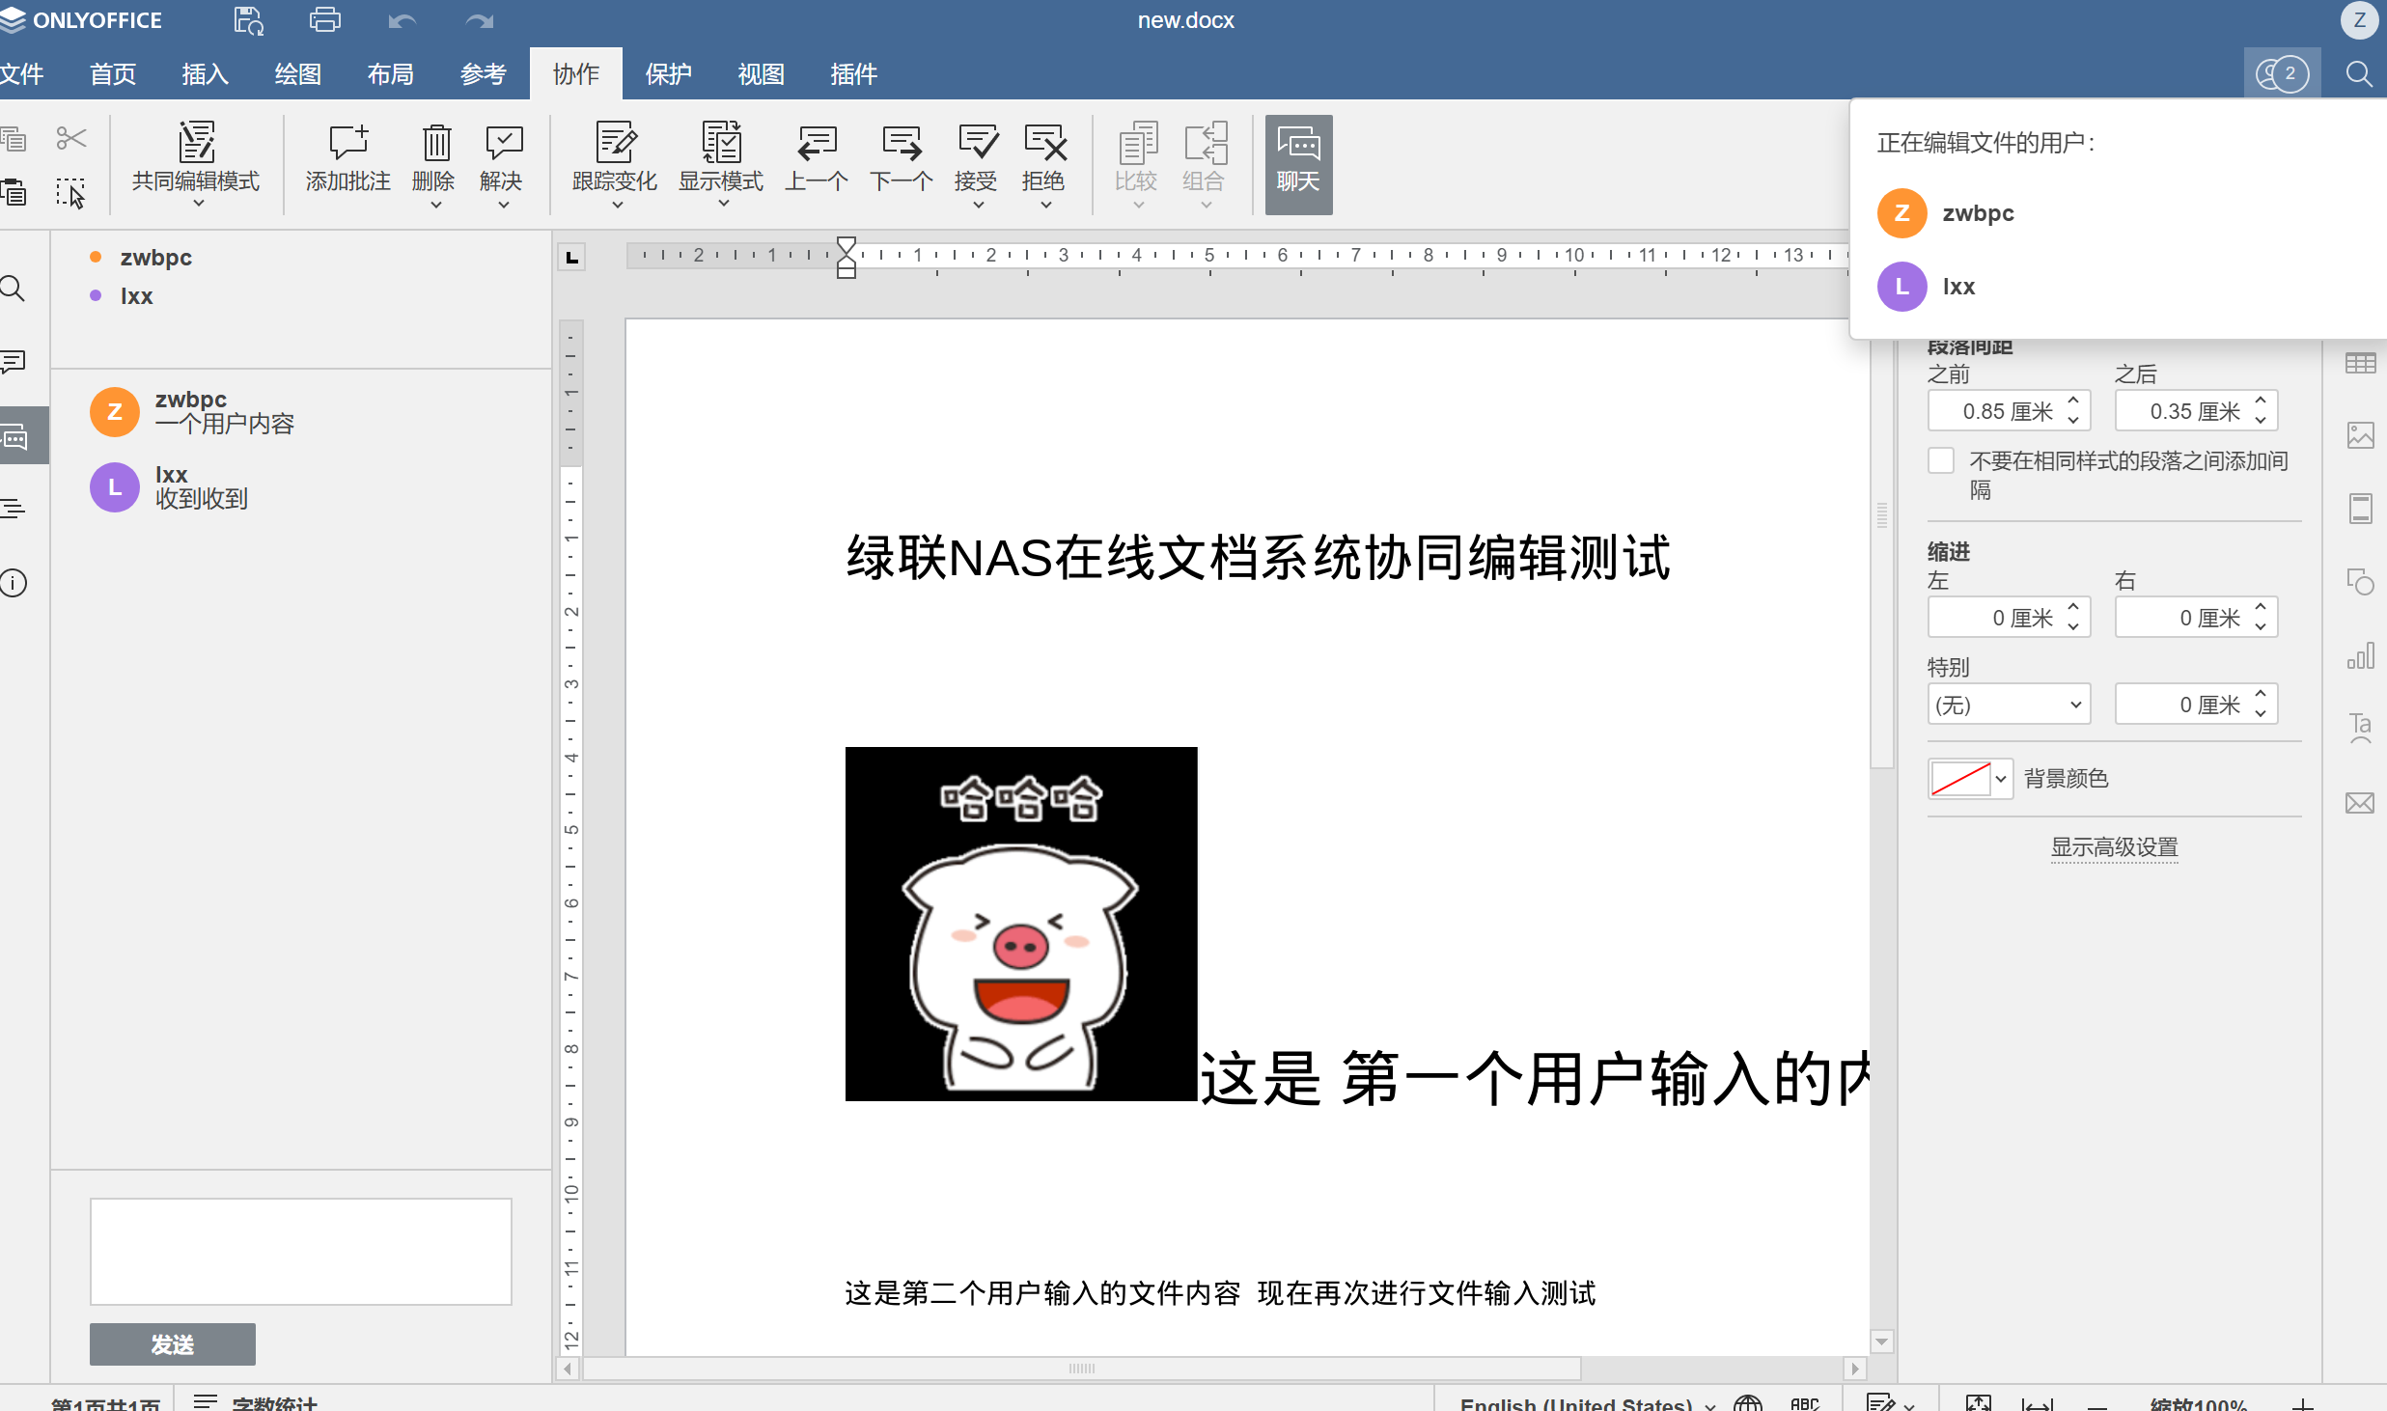Click the print icon in title bar
This screenshot has height=1411, width=2387.
point(325,20)
